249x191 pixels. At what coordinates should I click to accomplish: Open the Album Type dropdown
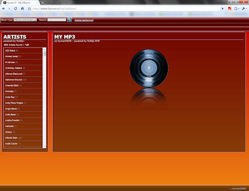point(25,20)
